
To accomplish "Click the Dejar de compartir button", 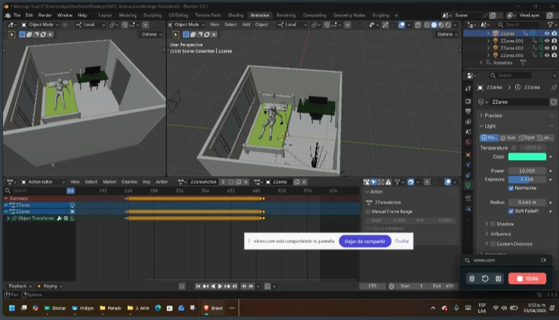I will click(364, 241).
